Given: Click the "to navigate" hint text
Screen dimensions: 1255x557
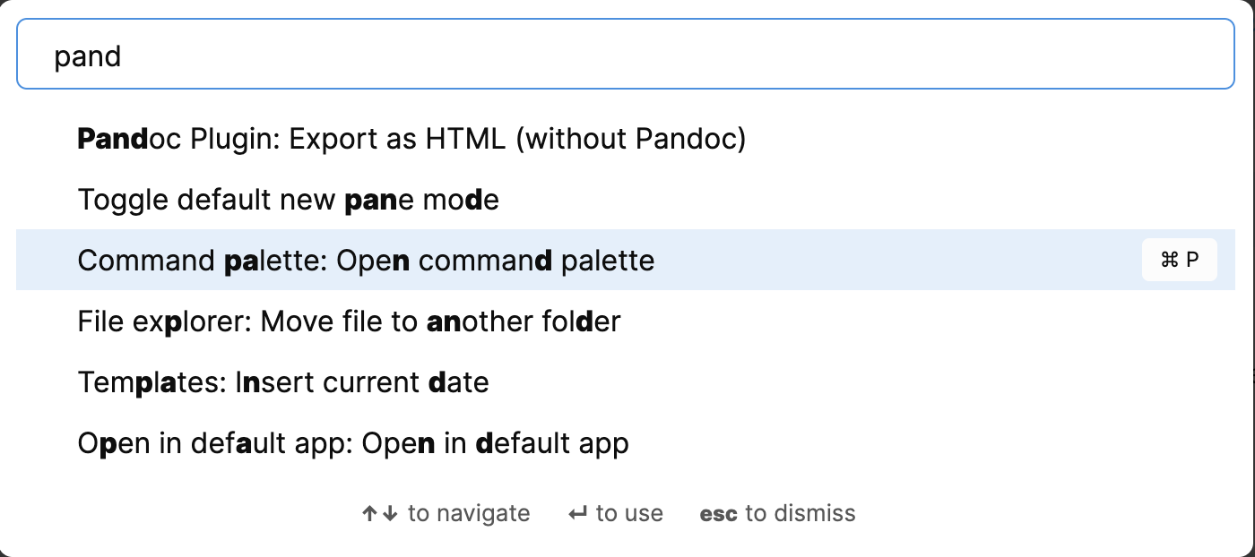Looking at the screenshot, I should 468,514.
